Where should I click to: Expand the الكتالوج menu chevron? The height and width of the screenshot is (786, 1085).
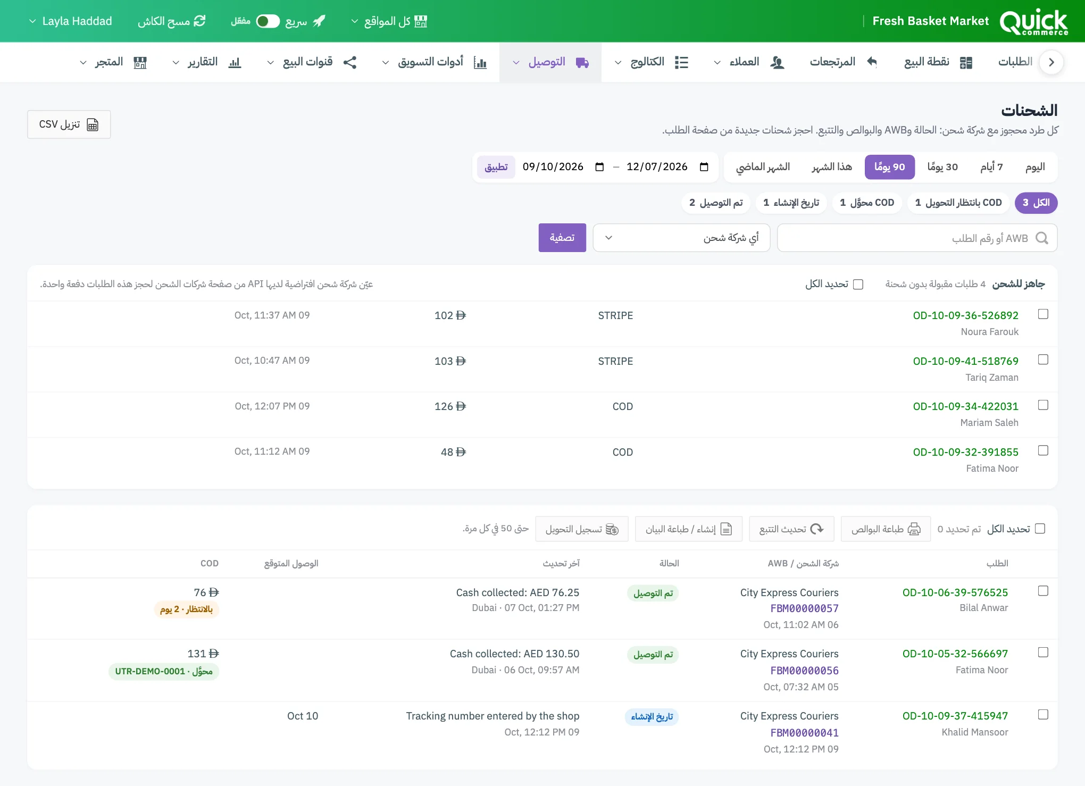click(618, 62)
